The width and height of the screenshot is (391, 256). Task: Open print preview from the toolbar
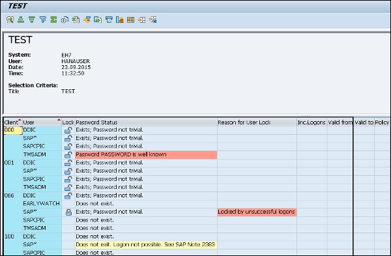[x=65, y=20]
